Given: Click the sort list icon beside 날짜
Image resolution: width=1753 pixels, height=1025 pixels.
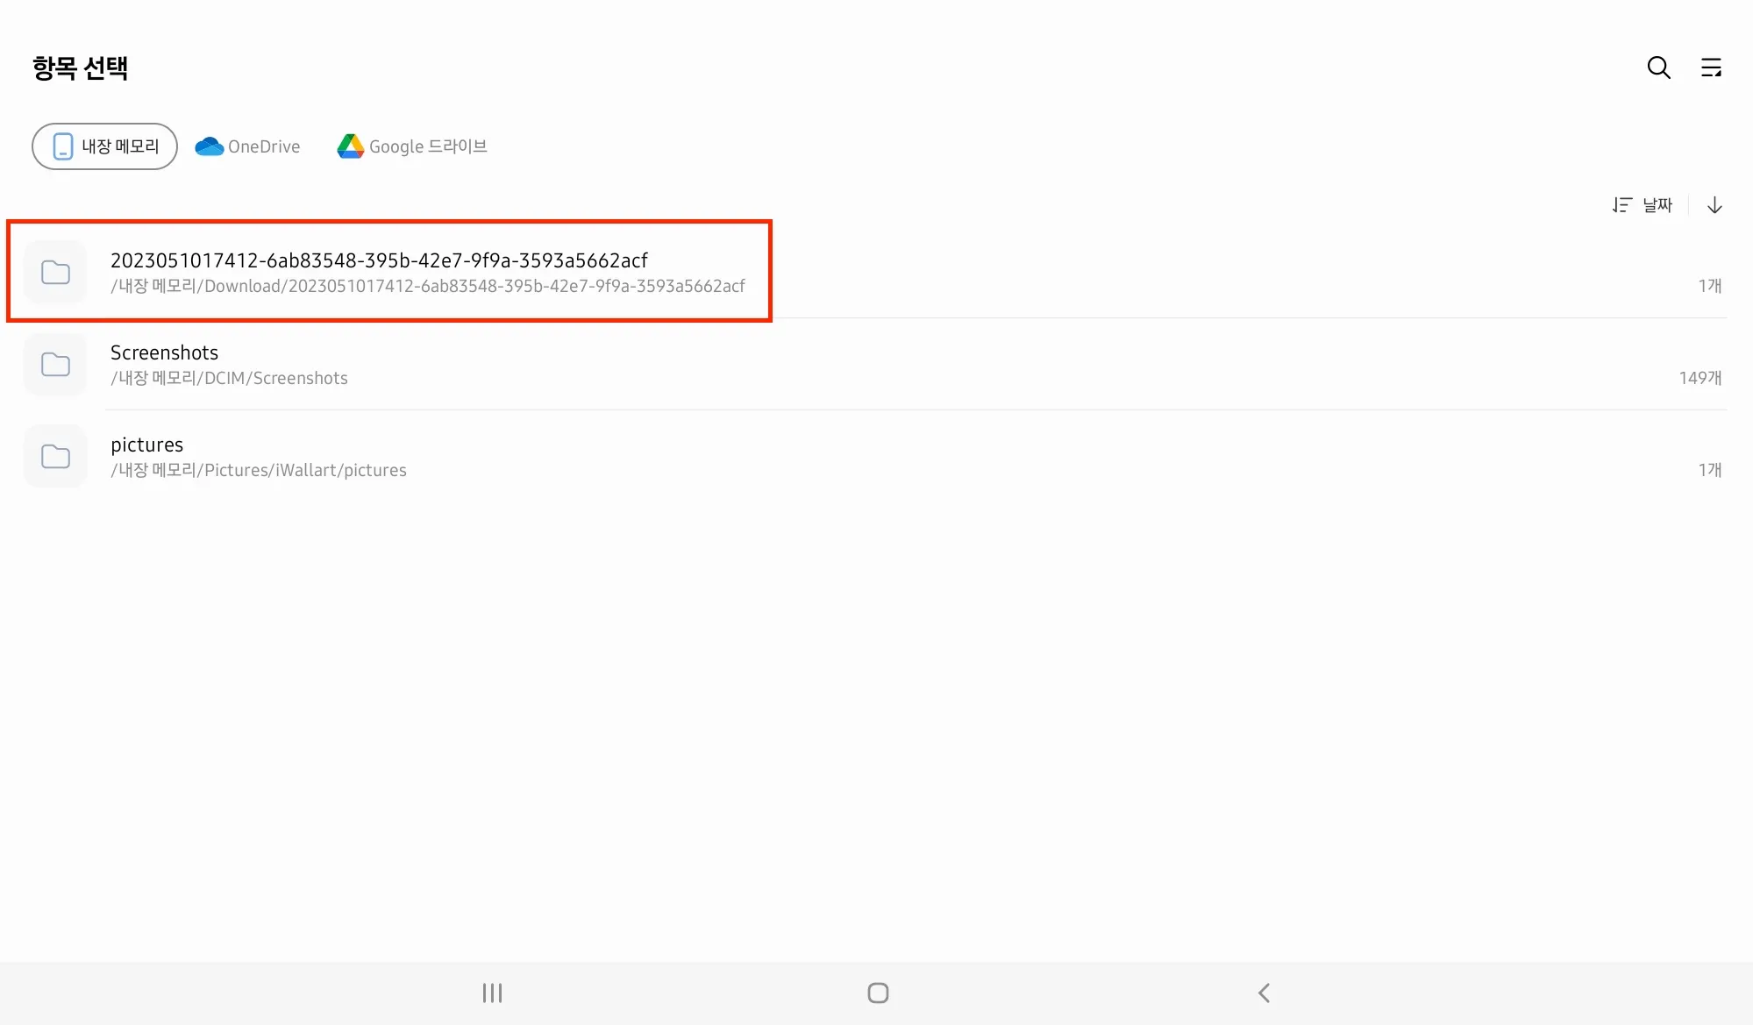Looking at the screenshot, I should (1621, 205).
